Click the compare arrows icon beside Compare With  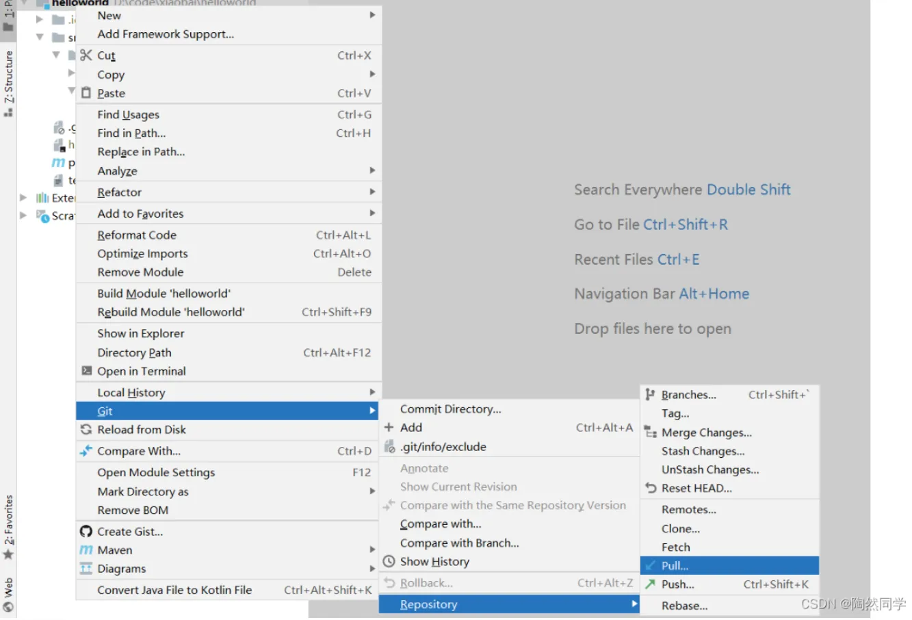[86, 451]
